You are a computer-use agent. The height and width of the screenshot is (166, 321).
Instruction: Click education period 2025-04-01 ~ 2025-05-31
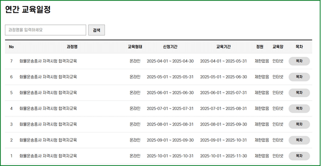pyautogui.click(x=223, y=61)
